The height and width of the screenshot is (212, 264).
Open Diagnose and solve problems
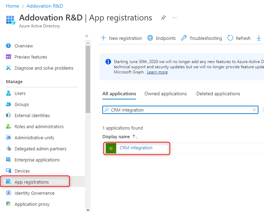44,68
